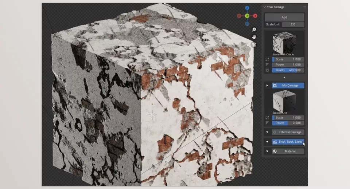This screenshot has width=350, height=189.
Task: Click the Material button
Action: pos(288,151)
